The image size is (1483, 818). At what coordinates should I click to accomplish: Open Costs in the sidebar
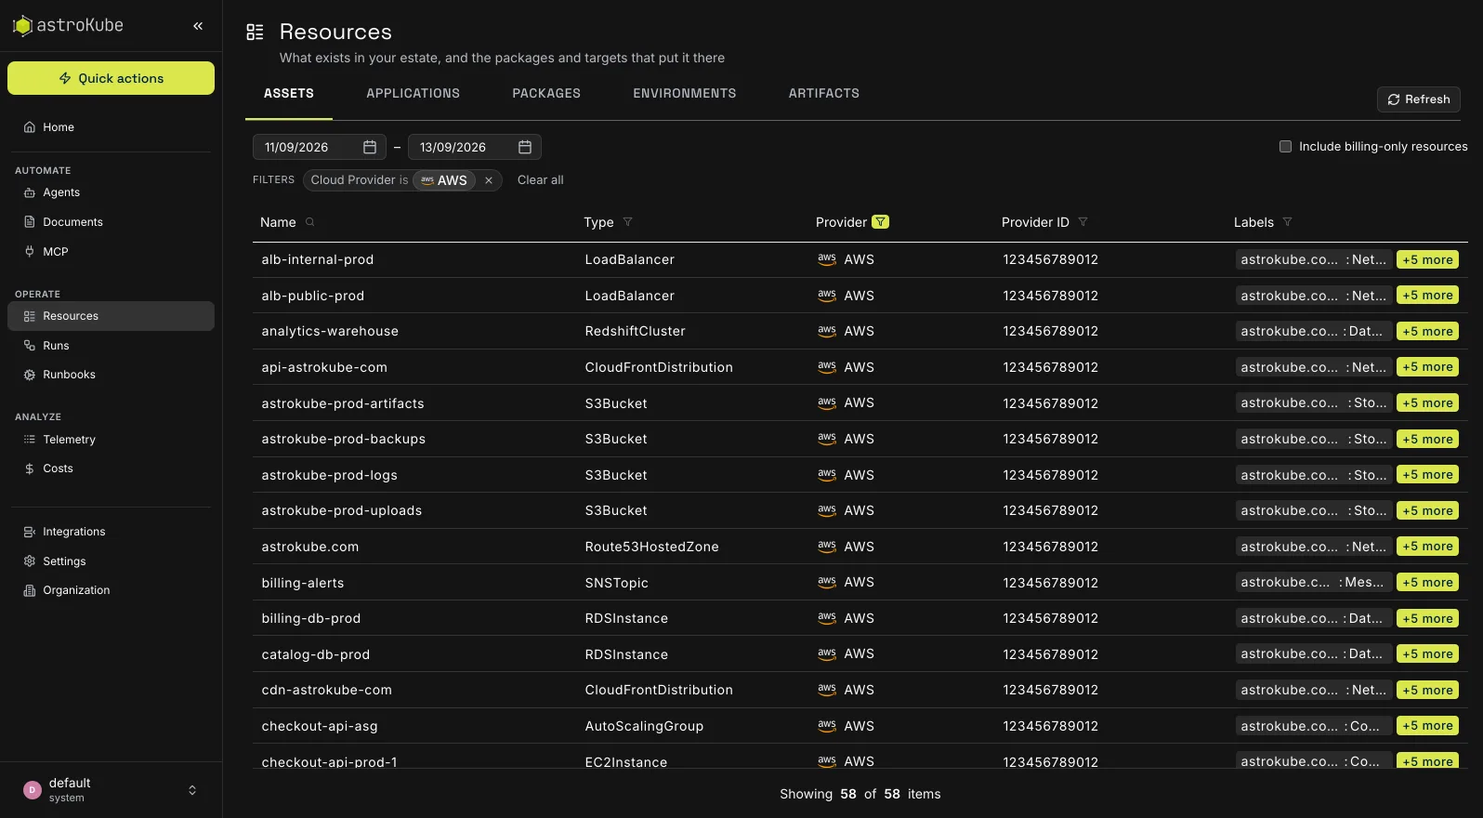pos(111,468)
